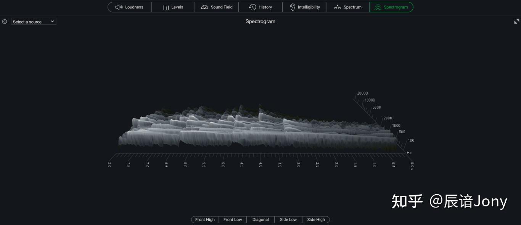This screenshot has width=521, height=225.
Task: Open the History tab
Action: pos(260,7)
